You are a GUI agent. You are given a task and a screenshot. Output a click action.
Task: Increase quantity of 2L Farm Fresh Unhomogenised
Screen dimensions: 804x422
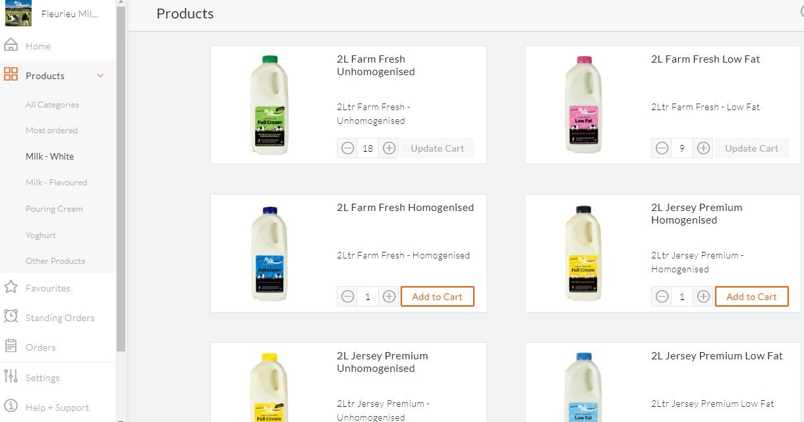coord(389,148)
